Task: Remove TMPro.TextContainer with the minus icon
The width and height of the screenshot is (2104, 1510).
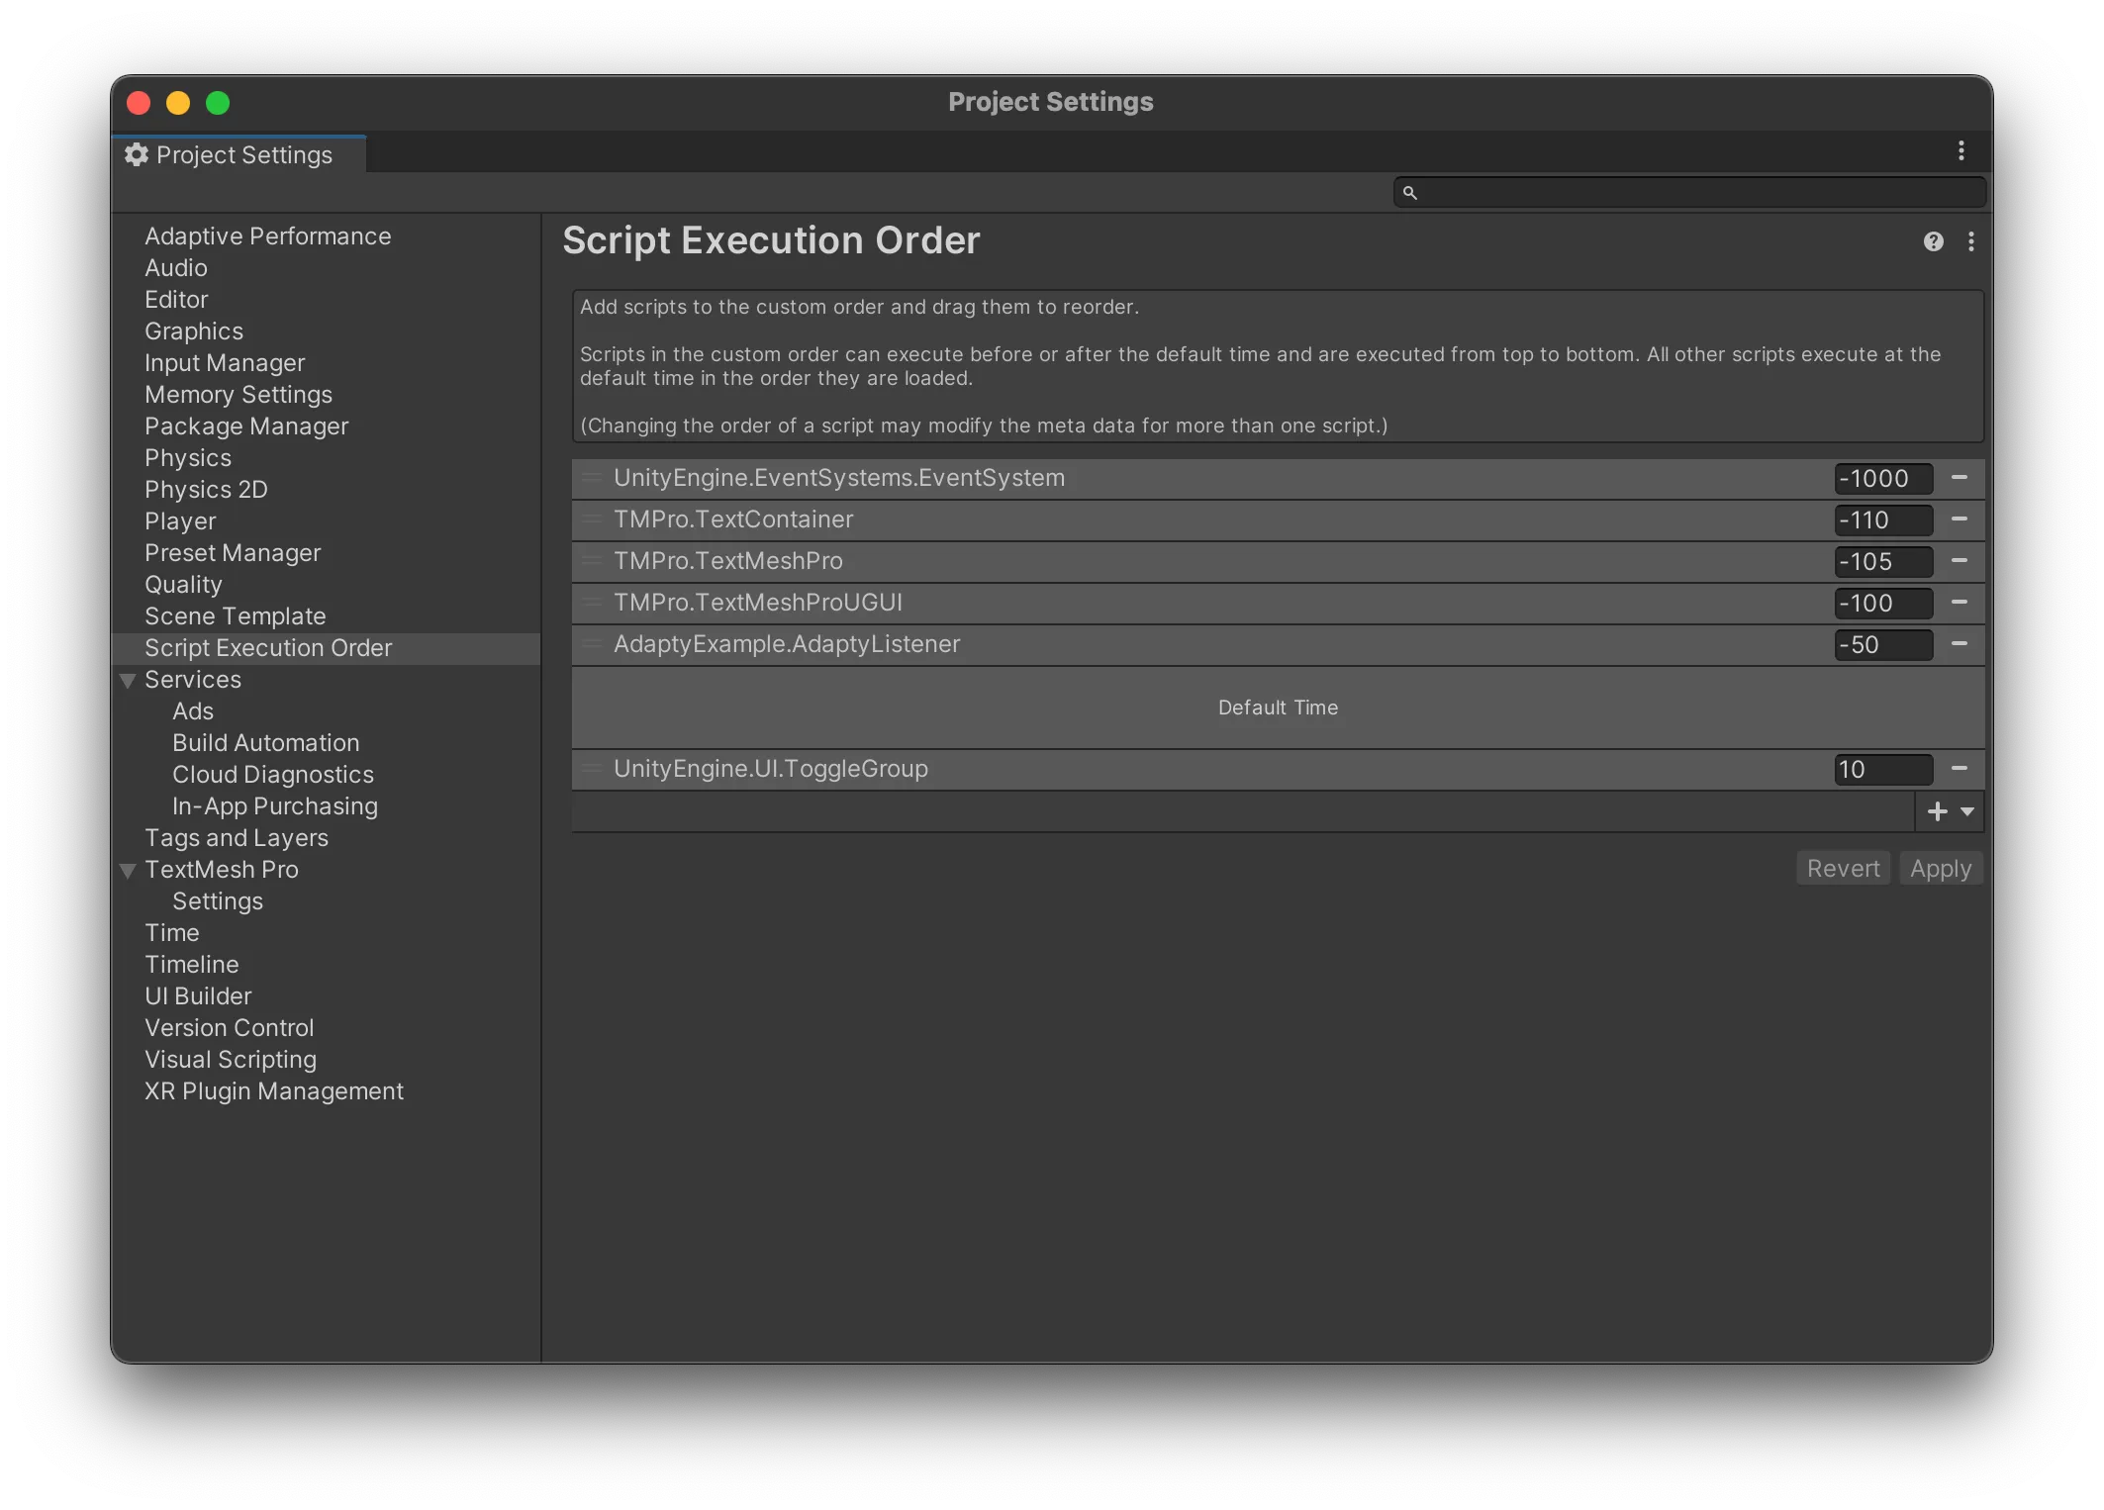Action: (x=1959, y=519)
